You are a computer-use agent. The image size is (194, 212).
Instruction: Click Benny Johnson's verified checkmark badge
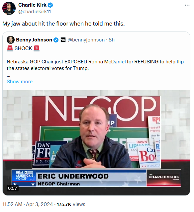[x=56, y=40]
